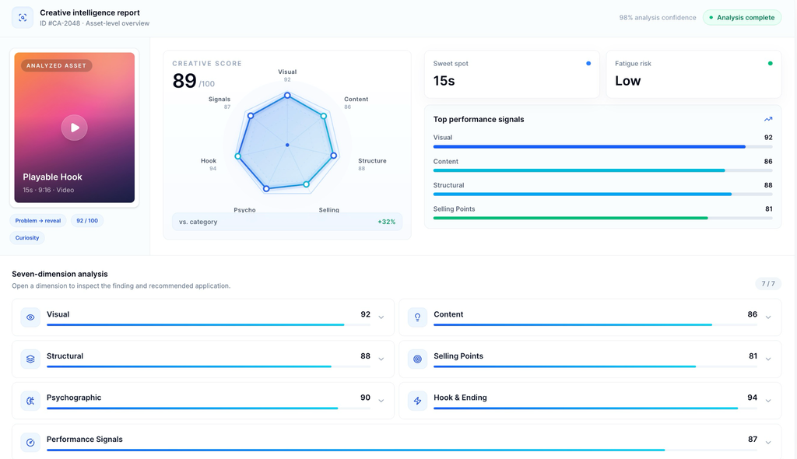The image size is (797, 459).
Task: Expand the Structural dimension row
Action: (381, 359)
